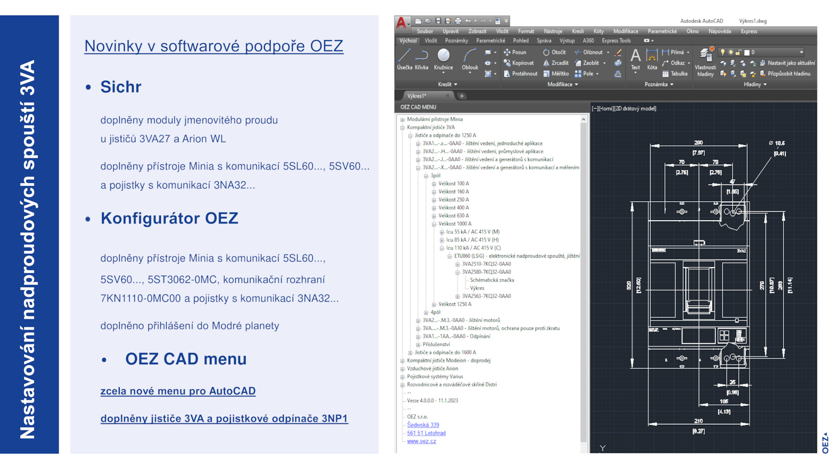The width and height of the screenshot is (833, 469).
Task: Expand the Hladiny panel dropdown
Action: [x=755, y=84]
